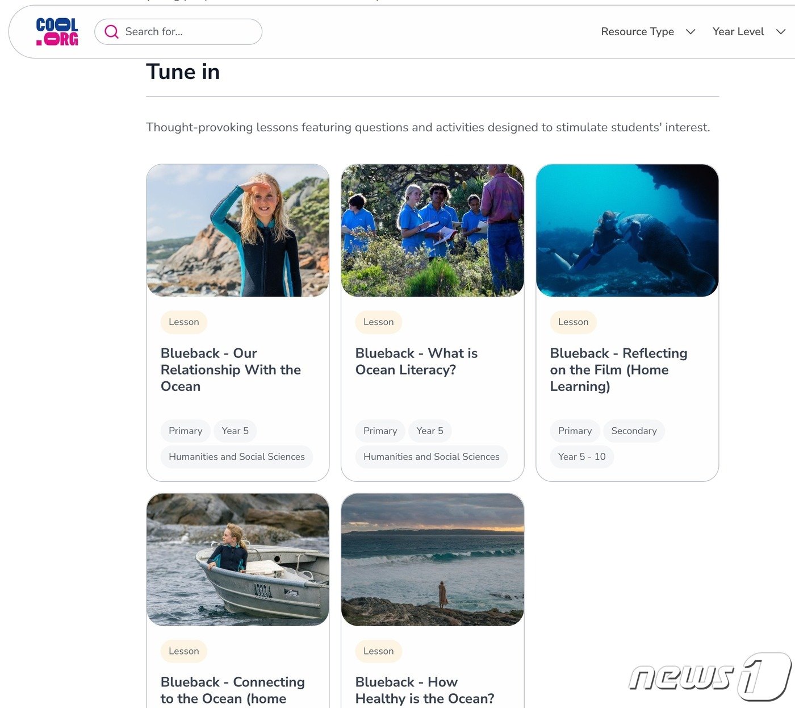Screen dimensions: 795x708
Task: Open 'Blueback - Connecting to the Ocean' lesson
Action: pos(232,690)
